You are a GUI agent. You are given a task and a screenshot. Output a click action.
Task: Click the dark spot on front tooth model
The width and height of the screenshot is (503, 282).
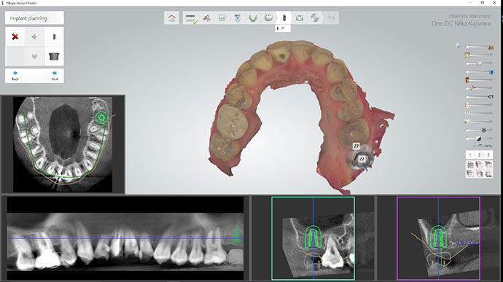[x=283, y=56]
